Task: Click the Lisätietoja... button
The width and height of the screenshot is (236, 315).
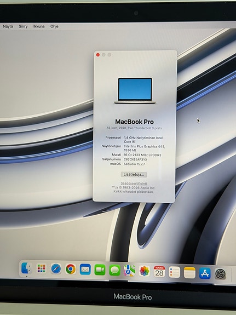Action: click(134, 174)
